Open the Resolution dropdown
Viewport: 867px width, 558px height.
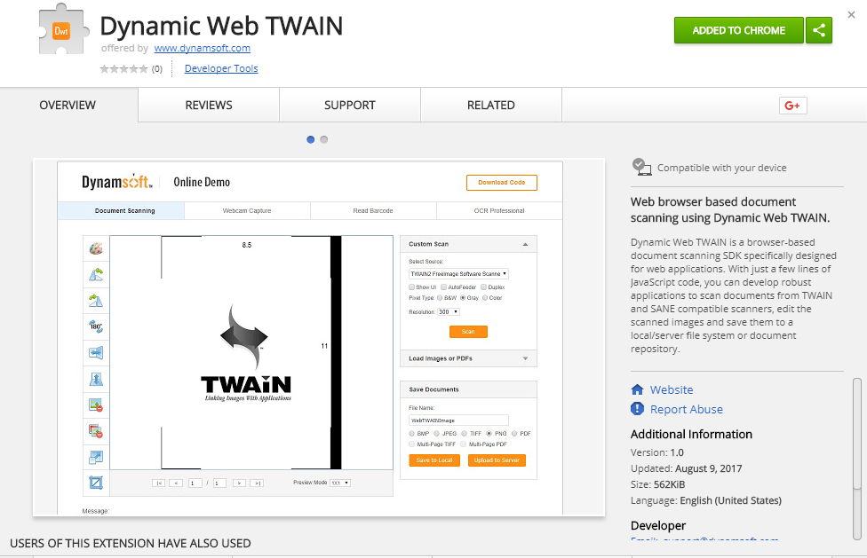click(x=449, y=311)
